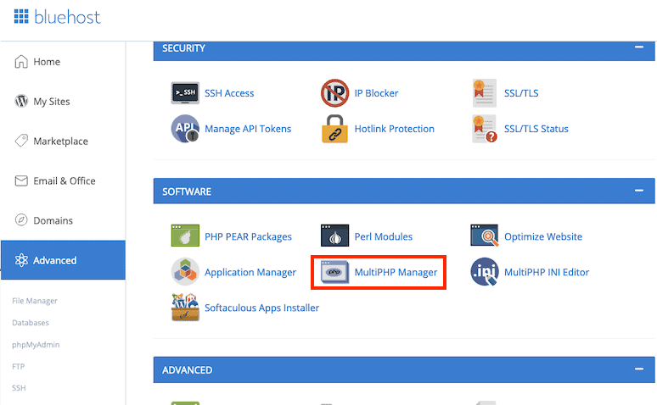657x405 pixels.
Task: Click the bluehost grid logo icon
Action: point(21,16)
